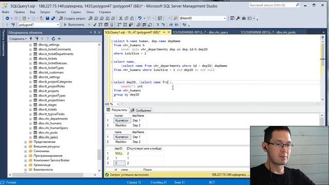This screenshot has width=329, height=185.
Task: Switch to the dbo.vhr_posts tab
Action: coord(268,32)
